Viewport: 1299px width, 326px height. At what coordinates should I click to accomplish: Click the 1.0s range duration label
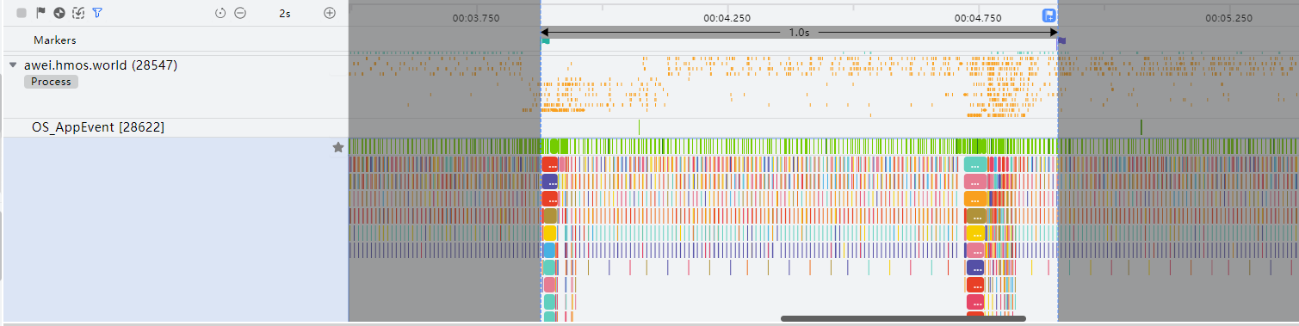pyautogui.click(x=799, y=32)
